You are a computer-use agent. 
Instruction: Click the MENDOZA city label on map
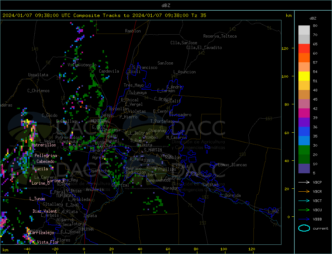99,121
